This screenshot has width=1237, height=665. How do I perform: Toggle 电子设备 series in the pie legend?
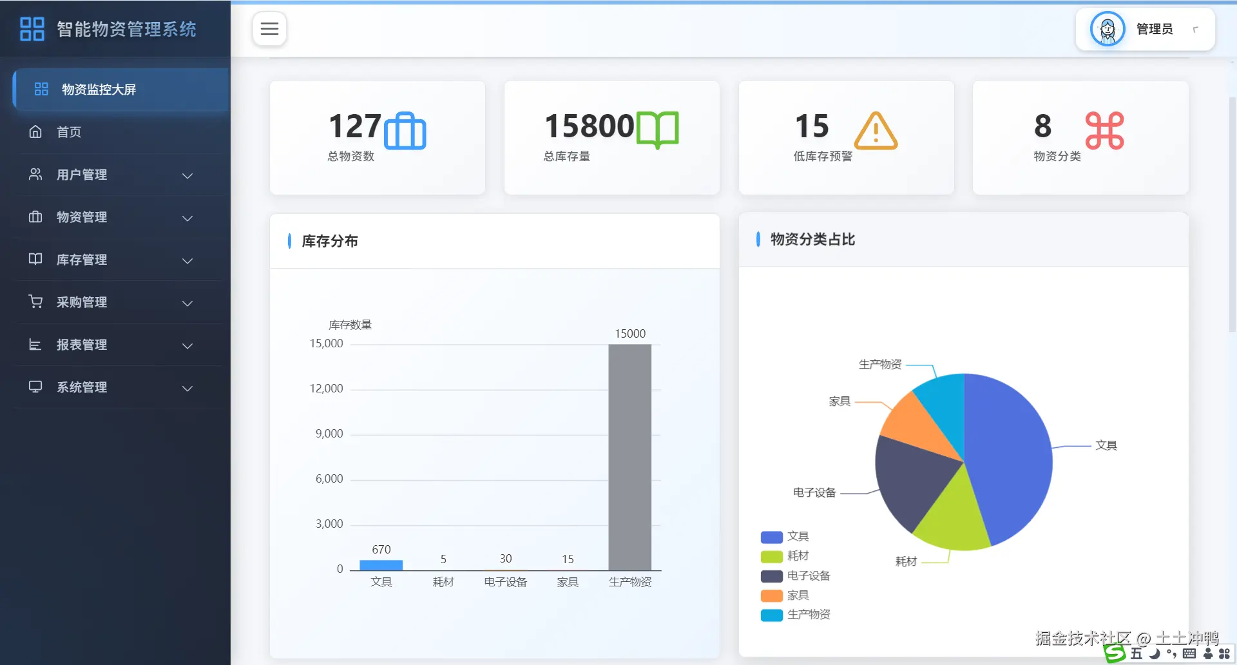(796, 576)
